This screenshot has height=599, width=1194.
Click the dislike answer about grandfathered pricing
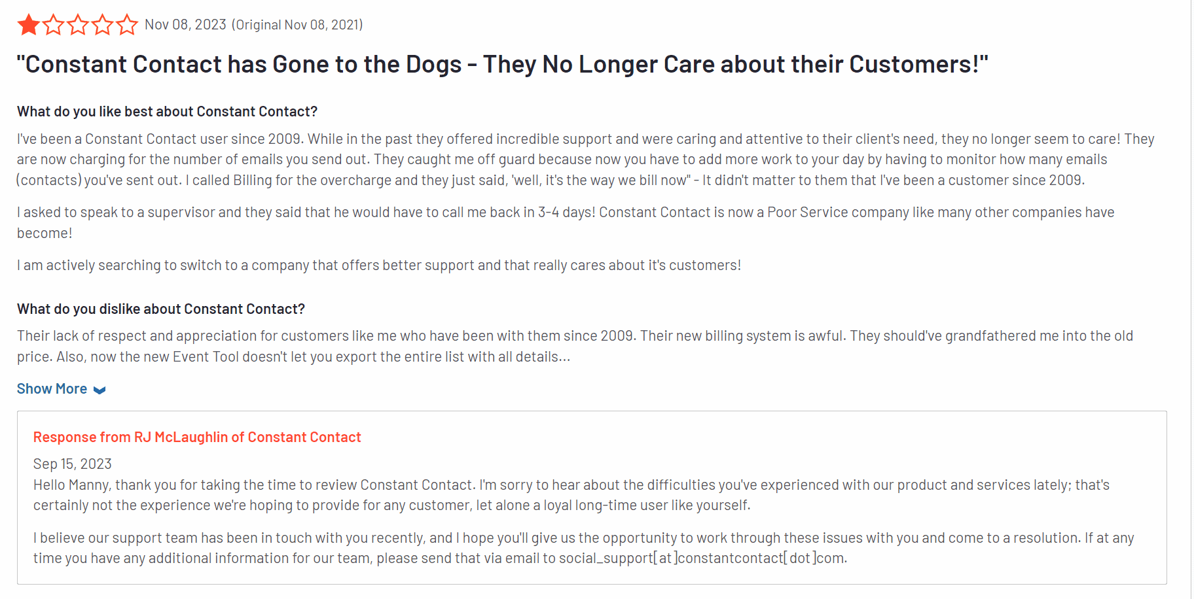(575, 346)
